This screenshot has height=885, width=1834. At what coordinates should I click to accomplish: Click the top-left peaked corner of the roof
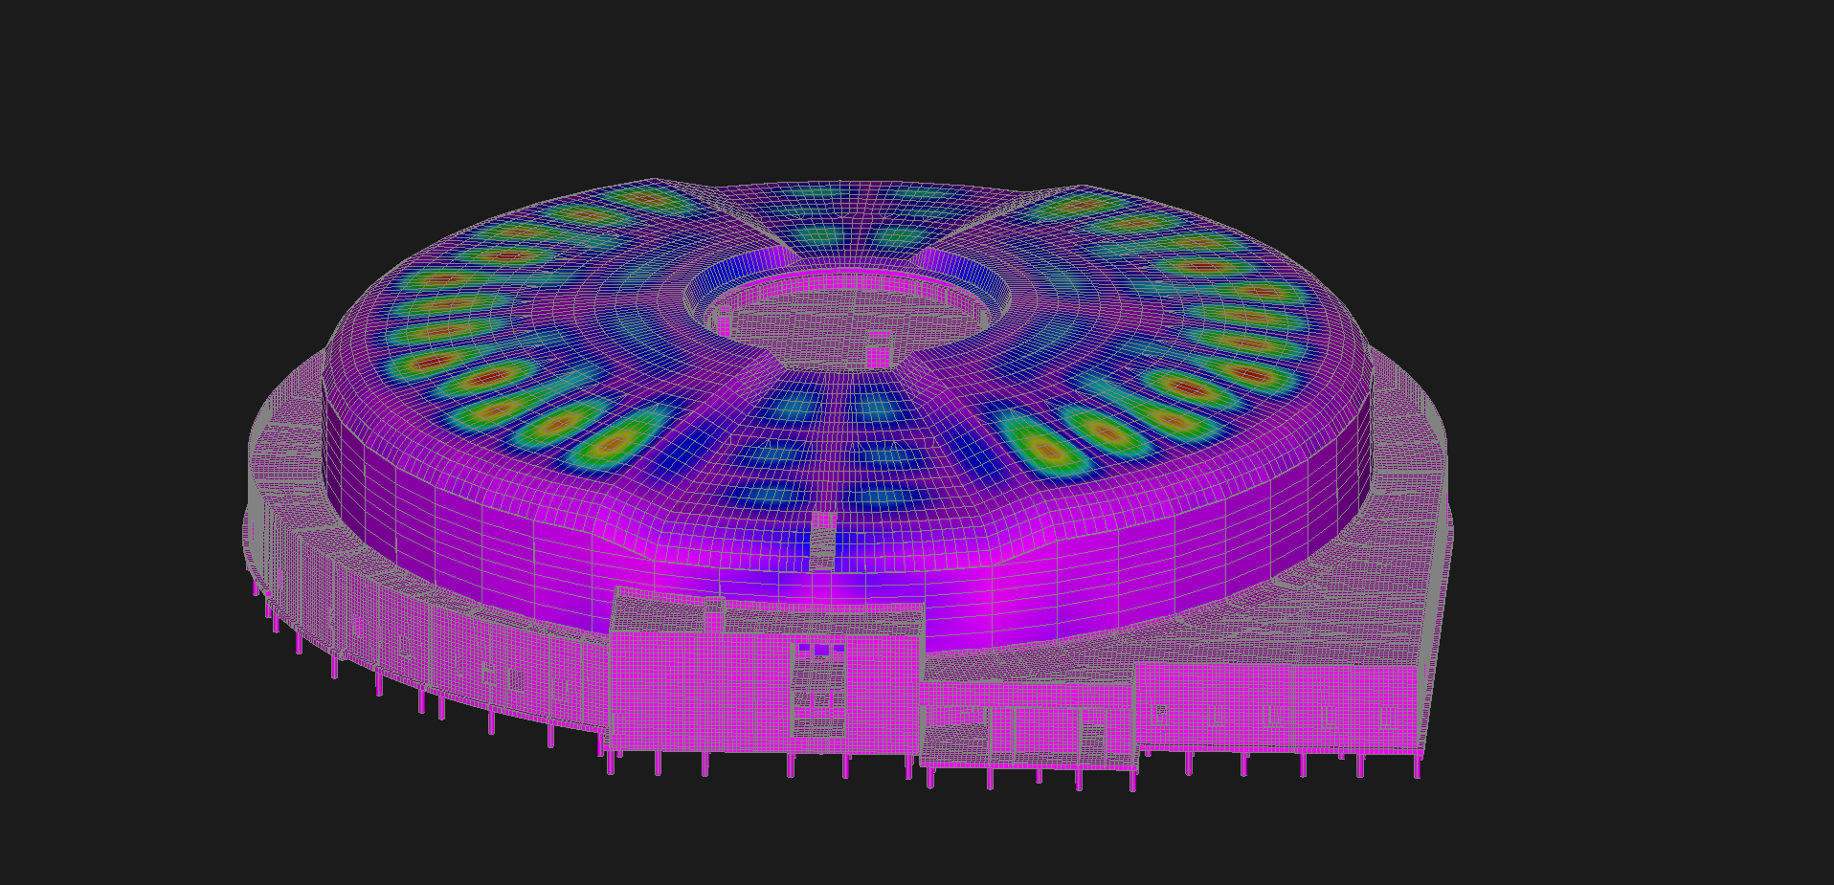pos(654,181)
